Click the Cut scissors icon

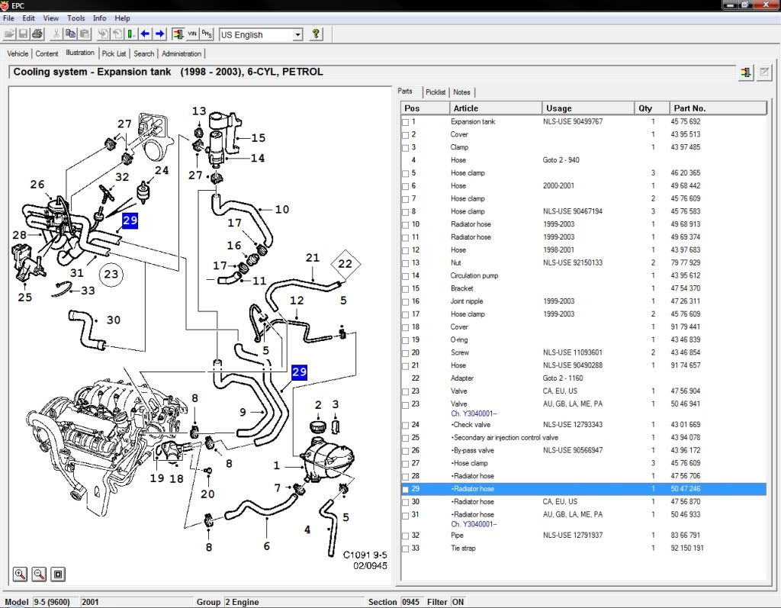[x=56, y=34]
